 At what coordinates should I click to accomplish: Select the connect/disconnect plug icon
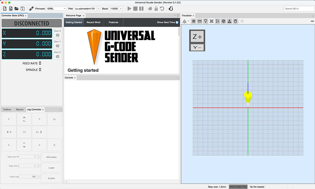[x=170, y=9]
